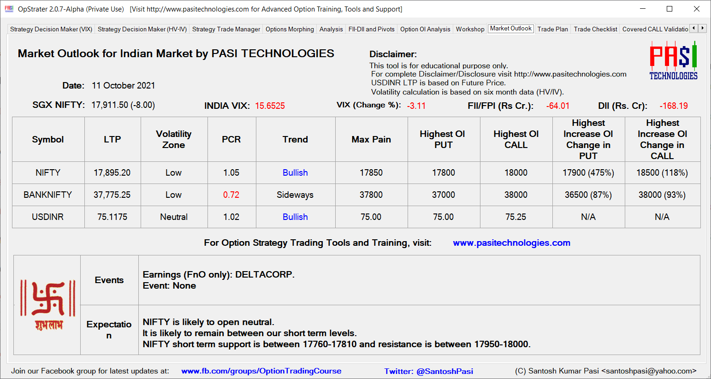711x379 pixels.
Task: Click the NIFTY short term support text
Action: tap(337, 344)
